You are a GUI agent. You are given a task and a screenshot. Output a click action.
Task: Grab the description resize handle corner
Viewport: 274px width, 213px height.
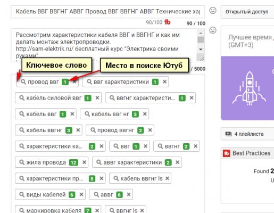pyautogui.click(x=202, y=59)
